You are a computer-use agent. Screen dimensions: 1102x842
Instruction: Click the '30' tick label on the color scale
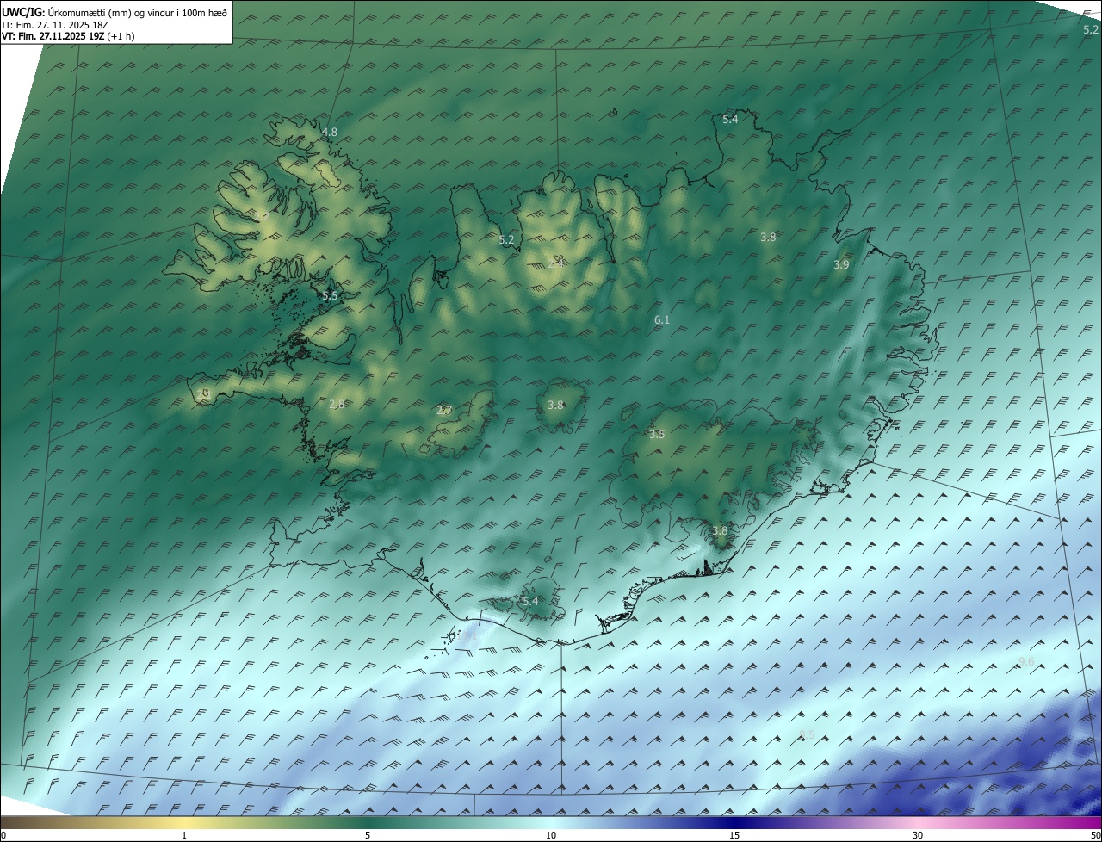pyautogui.click(x=918, y=836)
